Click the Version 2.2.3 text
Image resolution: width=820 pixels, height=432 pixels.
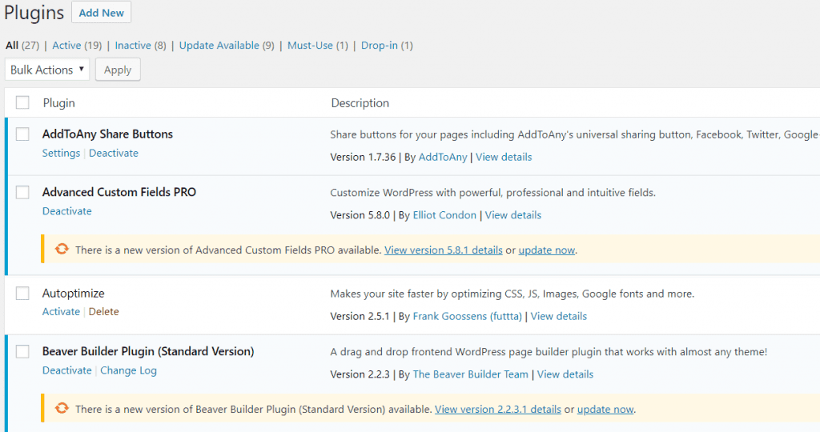360,374
